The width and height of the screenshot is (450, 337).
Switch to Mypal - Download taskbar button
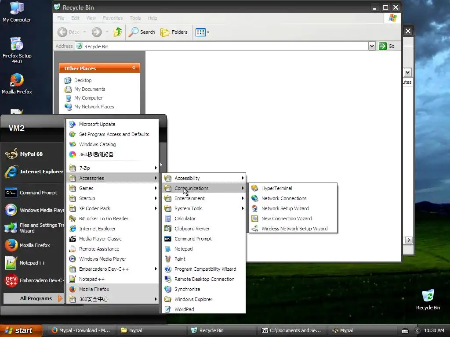(x=81, y=330)
